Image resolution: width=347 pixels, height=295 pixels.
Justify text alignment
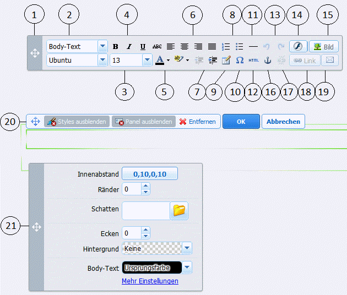(x=212, y=47)
